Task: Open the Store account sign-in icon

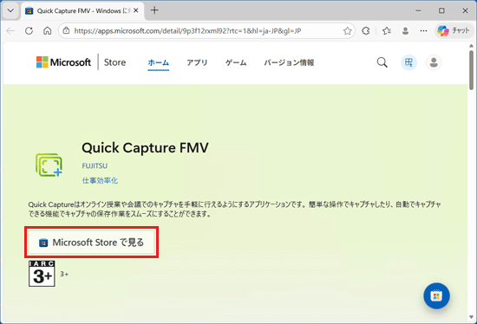Action: click(x=434, y=62)
